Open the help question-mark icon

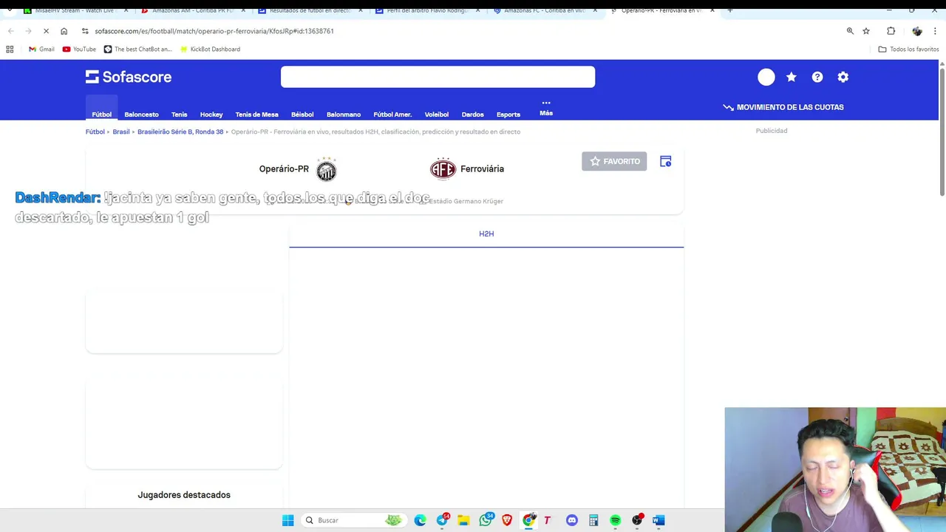[817, 77]
